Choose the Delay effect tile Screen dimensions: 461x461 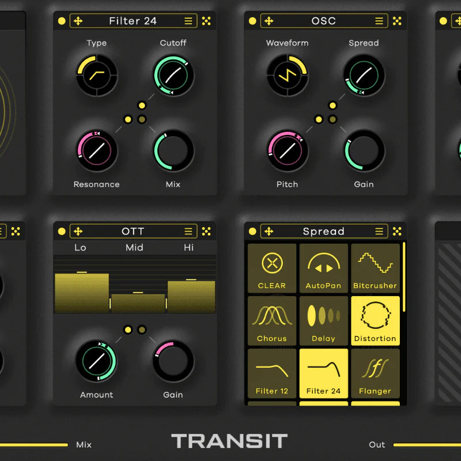pyautogui.click(x=324, y=321)
